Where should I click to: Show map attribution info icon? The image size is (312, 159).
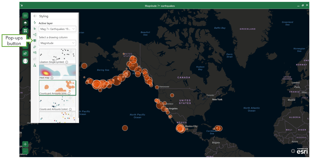click(293, 151)
